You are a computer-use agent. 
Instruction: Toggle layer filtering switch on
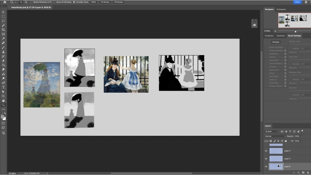(x=302, y=131)
